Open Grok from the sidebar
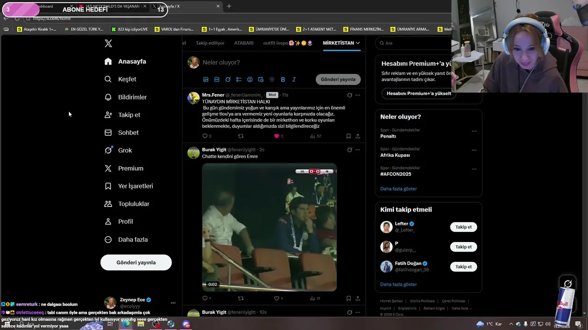 (x=119, y=150)
